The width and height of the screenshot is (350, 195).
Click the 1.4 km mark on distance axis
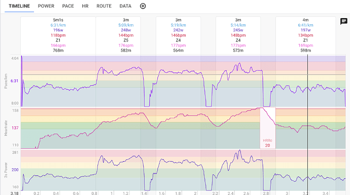pyautogui.click(x=144, y=193)
